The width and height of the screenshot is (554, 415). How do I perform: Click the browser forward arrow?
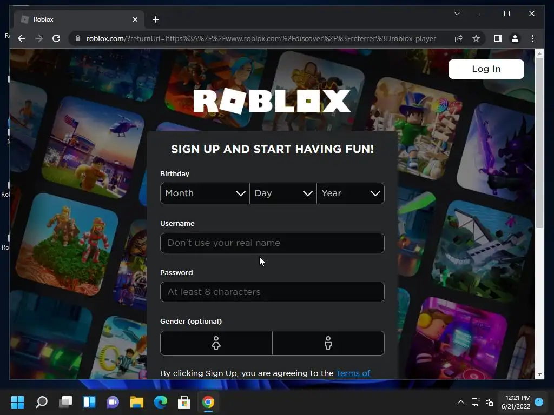(x=39, y=38)
